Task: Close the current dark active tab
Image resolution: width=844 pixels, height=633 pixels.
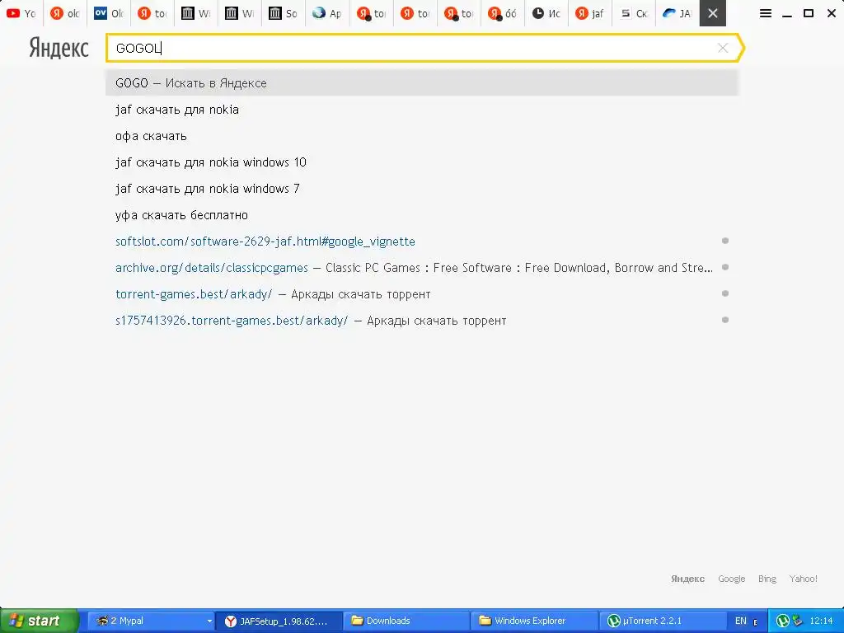Action: pos(713,13)
